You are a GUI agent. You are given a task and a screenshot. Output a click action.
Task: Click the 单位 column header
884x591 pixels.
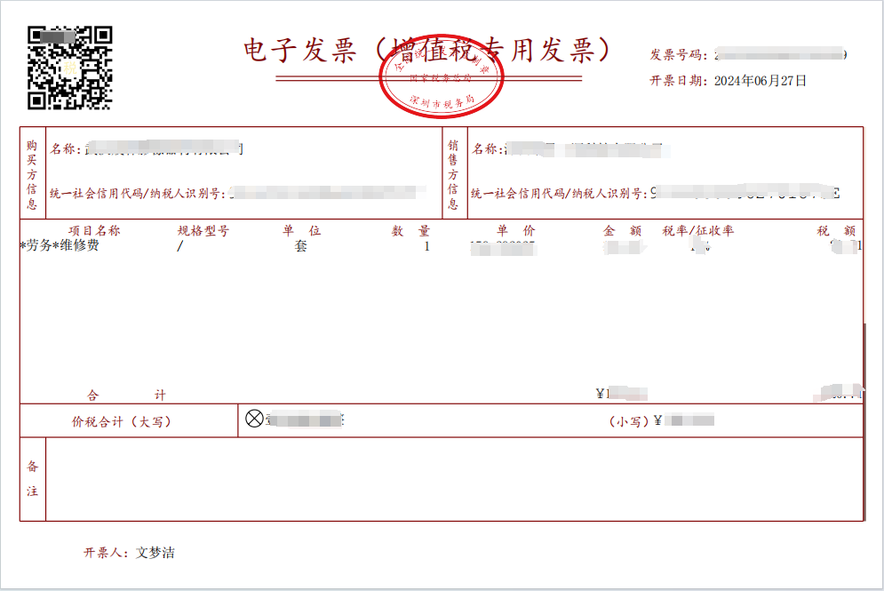click(x=301, y=231)
